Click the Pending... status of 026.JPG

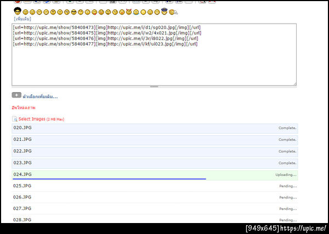pyautogui.click(x=288, y=197)
